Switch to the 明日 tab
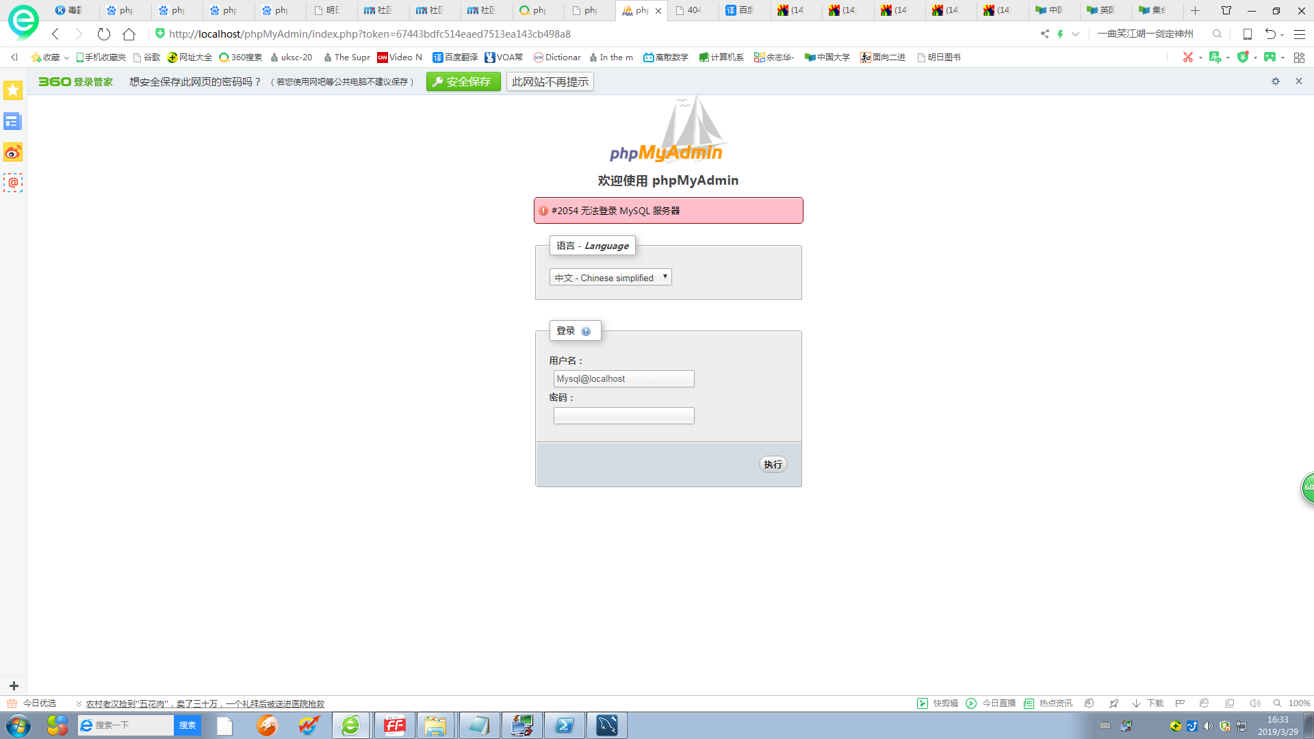Viewport: 1314px width, 739px height. click(331, 10)
